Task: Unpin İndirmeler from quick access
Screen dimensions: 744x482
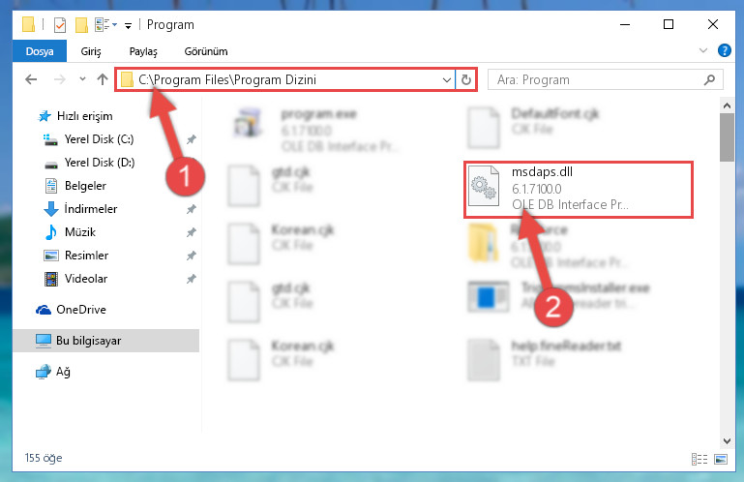Action: (x=191, y=209)
